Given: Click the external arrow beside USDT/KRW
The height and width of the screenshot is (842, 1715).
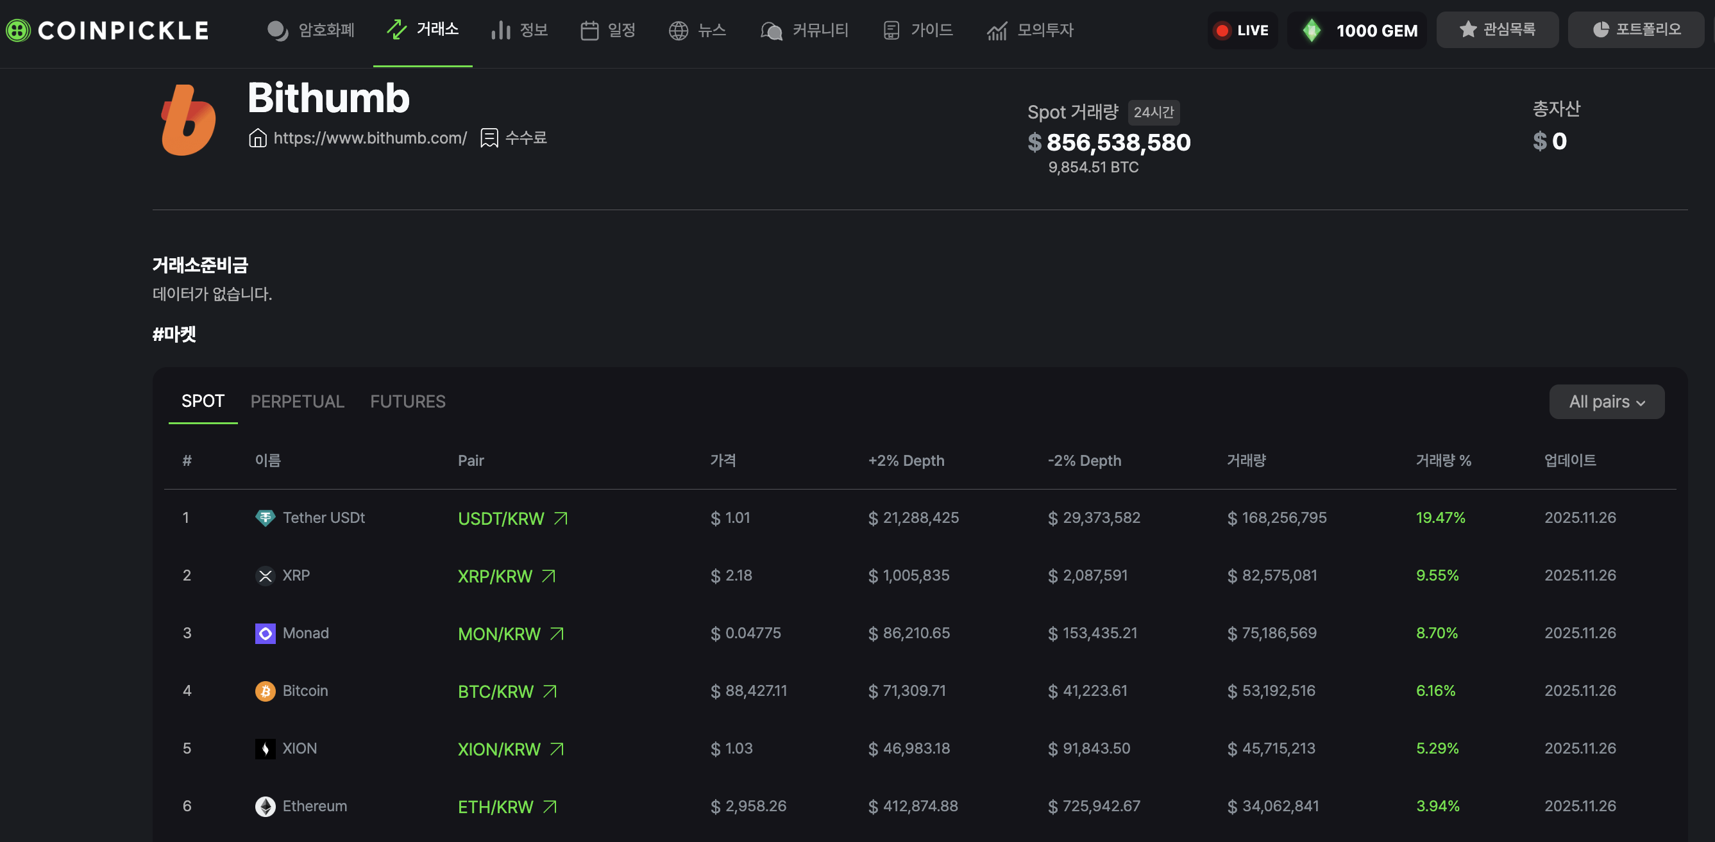Looking at the screenshot, I should (x=561, y=518).
